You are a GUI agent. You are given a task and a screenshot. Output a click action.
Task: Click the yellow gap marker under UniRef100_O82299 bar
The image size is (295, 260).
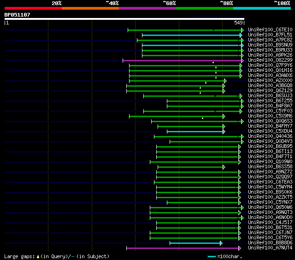(x=213, y=62)
